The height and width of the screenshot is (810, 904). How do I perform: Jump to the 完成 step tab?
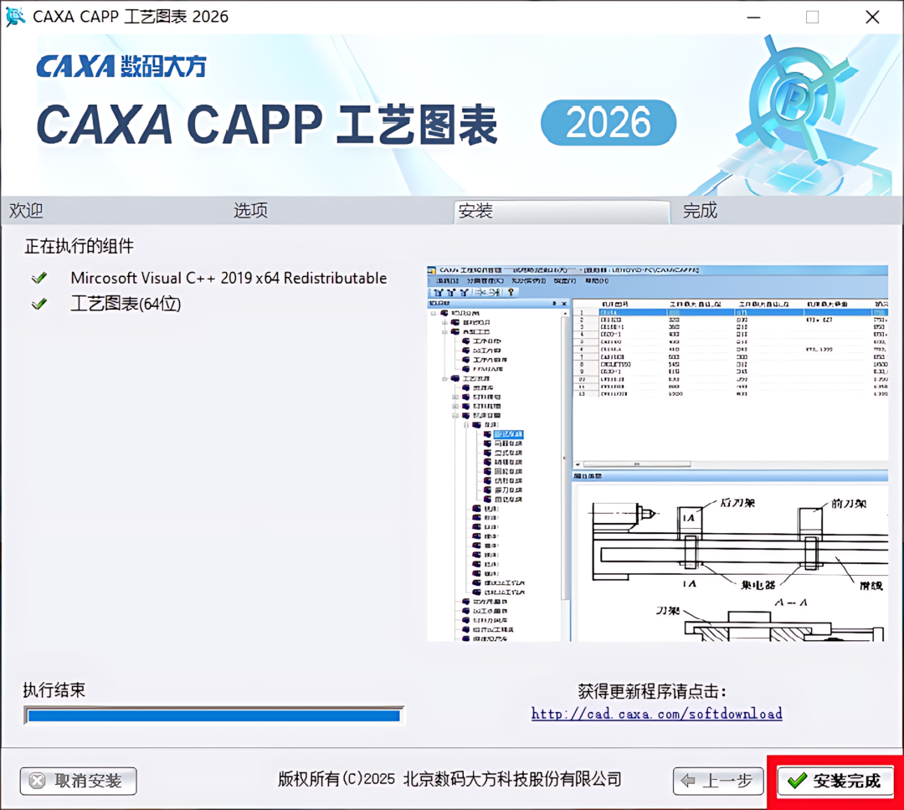(x=700, y=210)
